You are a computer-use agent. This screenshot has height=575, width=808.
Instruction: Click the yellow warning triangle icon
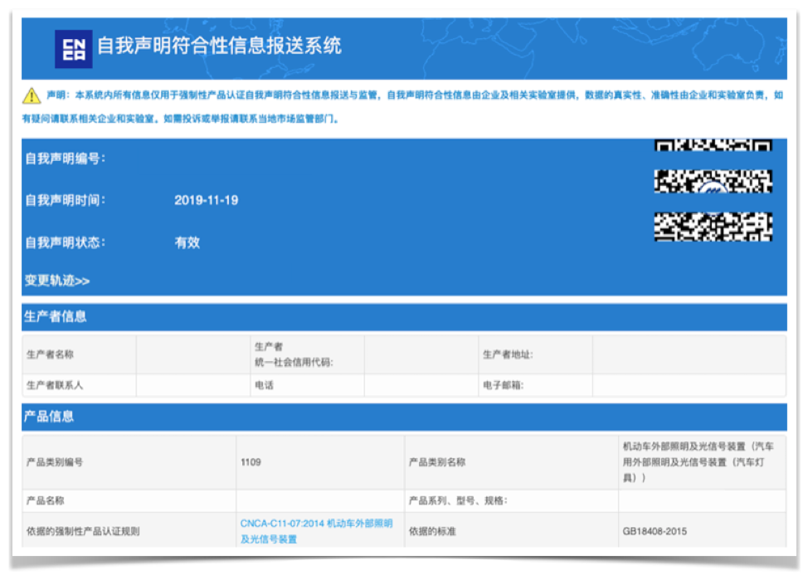[32, 96]
